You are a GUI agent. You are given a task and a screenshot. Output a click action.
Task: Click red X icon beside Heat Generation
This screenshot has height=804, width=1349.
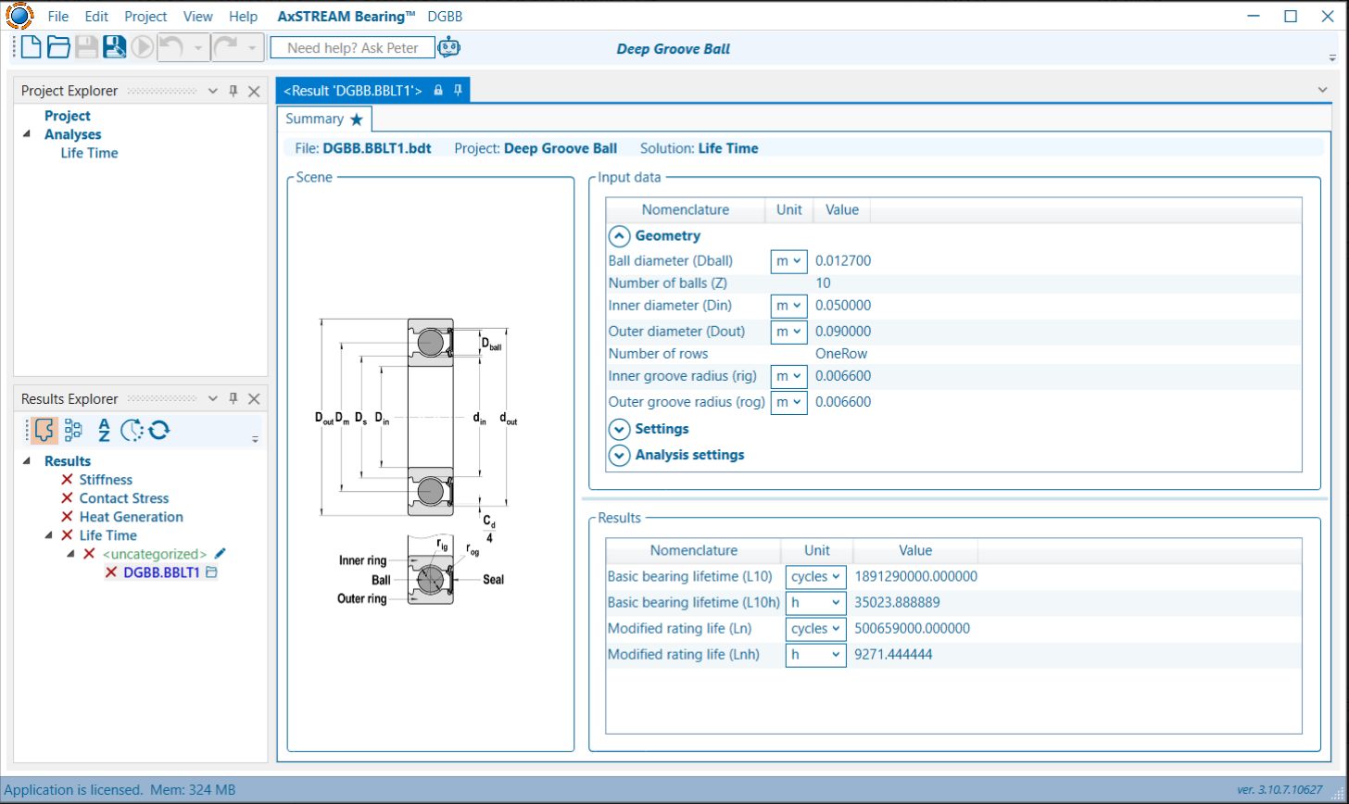coord(67,517)
